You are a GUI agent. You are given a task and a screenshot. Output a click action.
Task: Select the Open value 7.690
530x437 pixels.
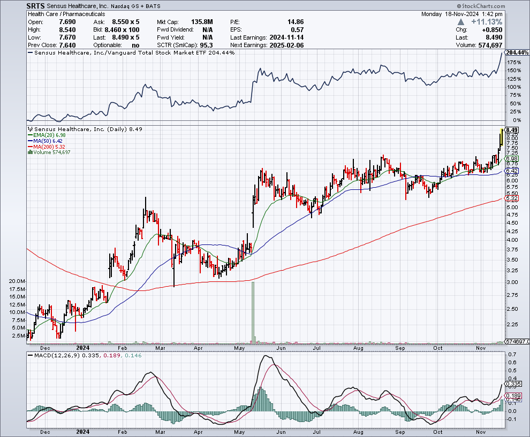coord(67,22)
